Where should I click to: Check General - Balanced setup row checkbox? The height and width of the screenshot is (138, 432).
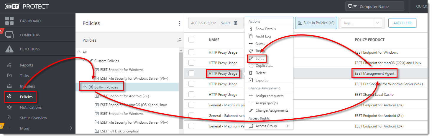191,116
